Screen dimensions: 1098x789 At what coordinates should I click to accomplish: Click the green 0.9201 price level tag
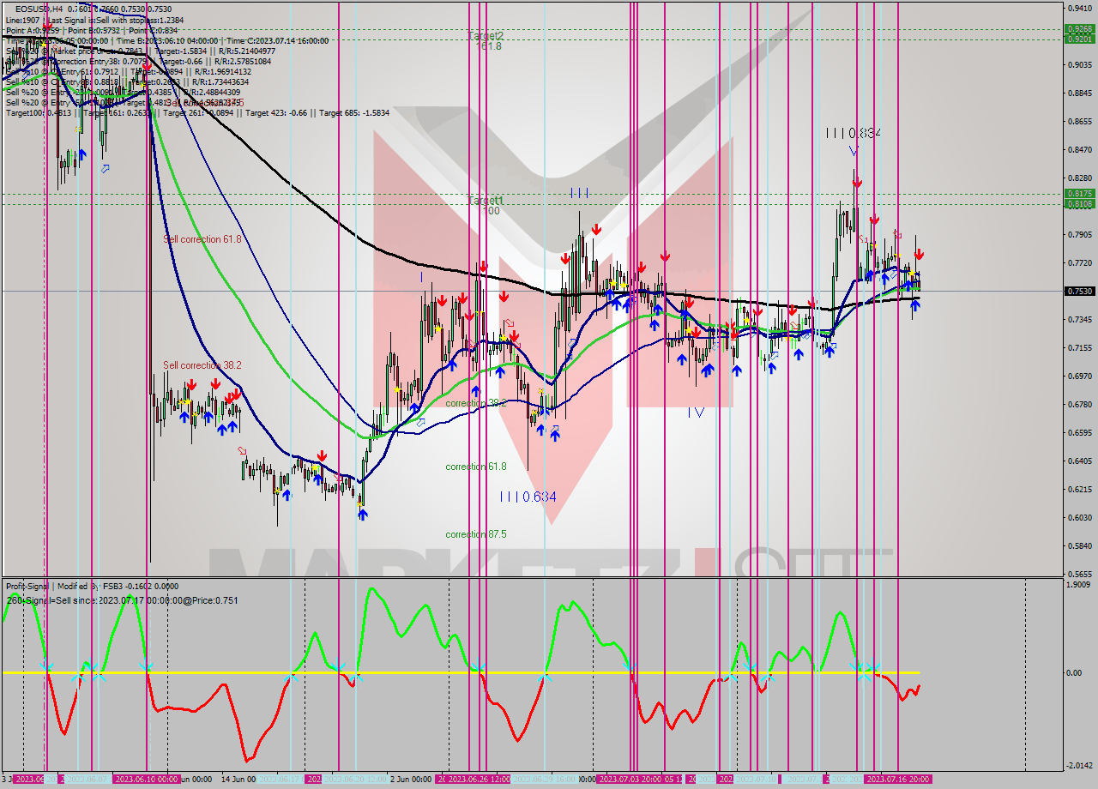click(1079, 39)
